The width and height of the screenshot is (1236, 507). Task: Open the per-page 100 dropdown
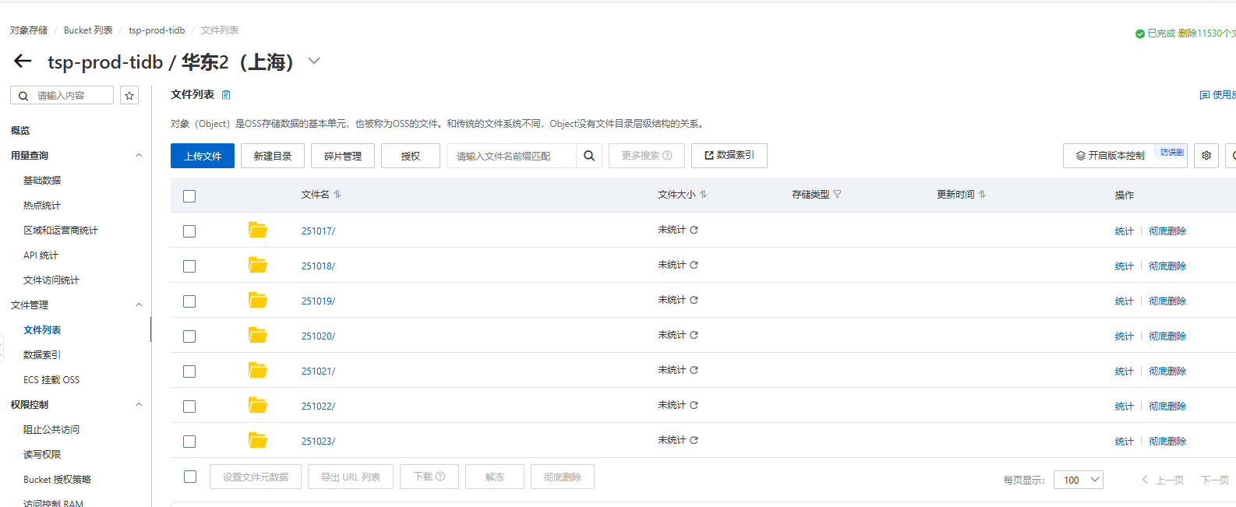coord(1079,480)
